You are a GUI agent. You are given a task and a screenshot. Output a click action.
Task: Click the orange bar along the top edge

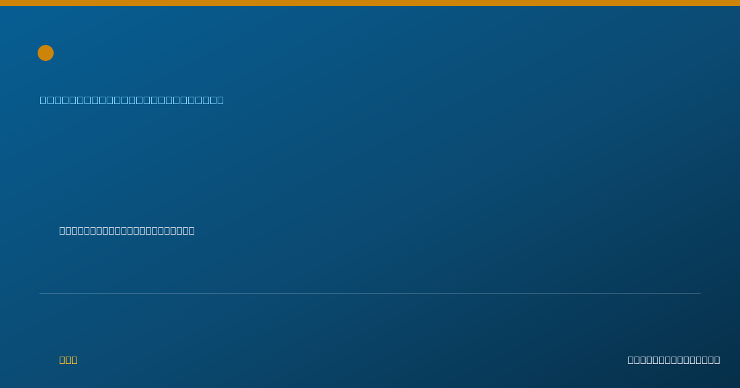point(370,3)
